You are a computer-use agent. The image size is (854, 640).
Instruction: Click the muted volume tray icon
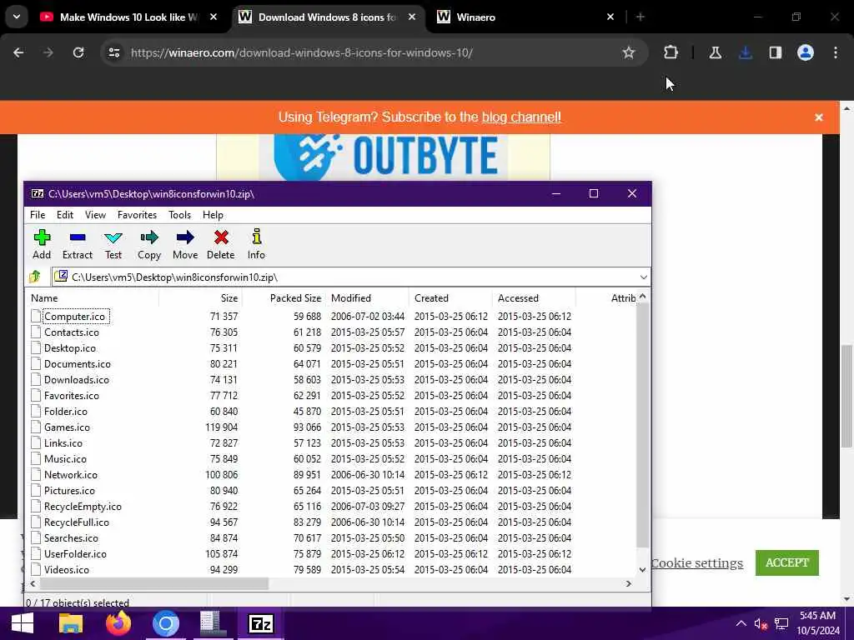pos(761,624)
